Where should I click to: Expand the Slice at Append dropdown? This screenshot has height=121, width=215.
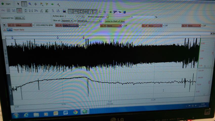click(x=67, y=21)
